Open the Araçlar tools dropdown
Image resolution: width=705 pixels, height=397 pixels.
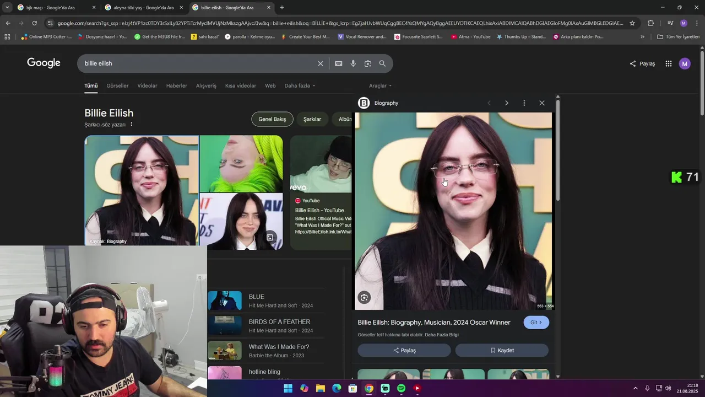380,85
